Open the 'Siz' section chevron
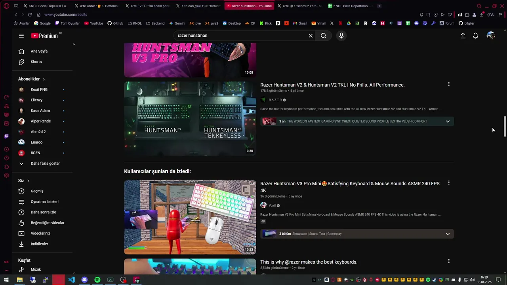The width and height of the screenshot is (507, 285). [28, 181]
